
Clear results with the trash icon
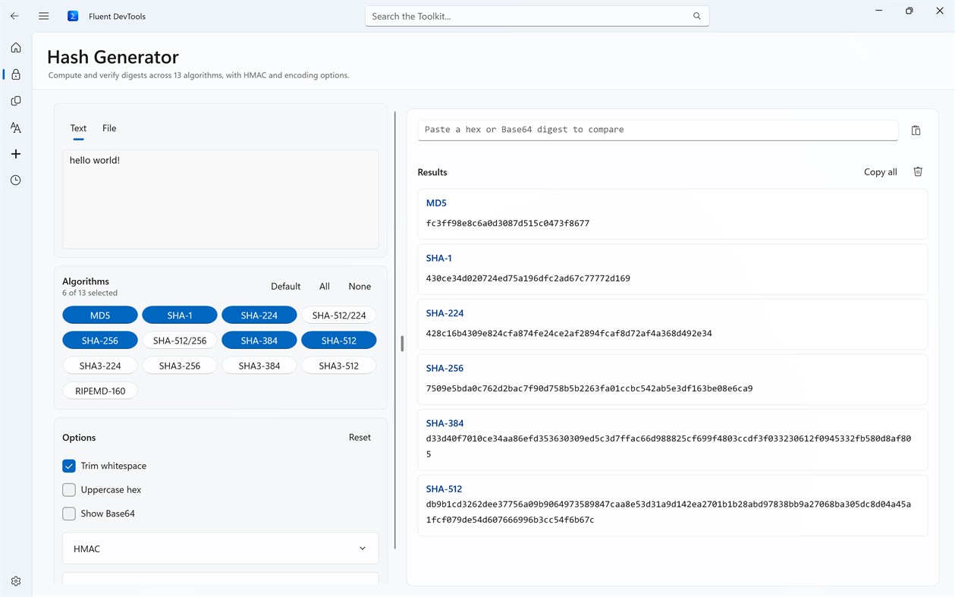tap(918, 172)
